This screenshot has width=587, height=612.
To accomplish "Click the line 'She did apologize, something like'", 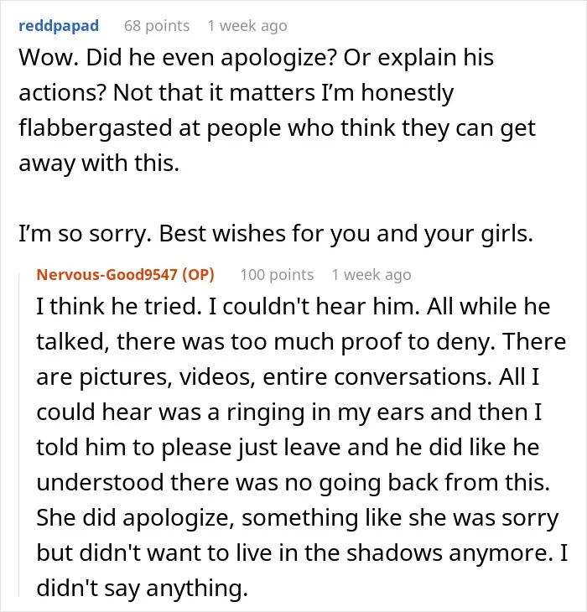I will [298, 518].
